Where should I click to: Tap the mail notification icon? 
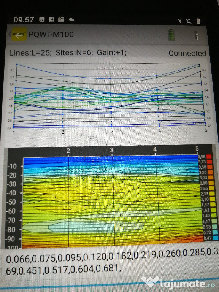point(62,19)
